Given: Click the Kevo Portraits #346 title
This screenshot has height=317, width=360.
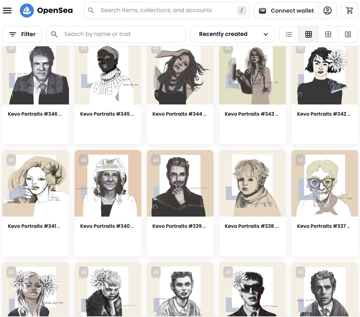Looking at the screenshot, I should point(34,114).
